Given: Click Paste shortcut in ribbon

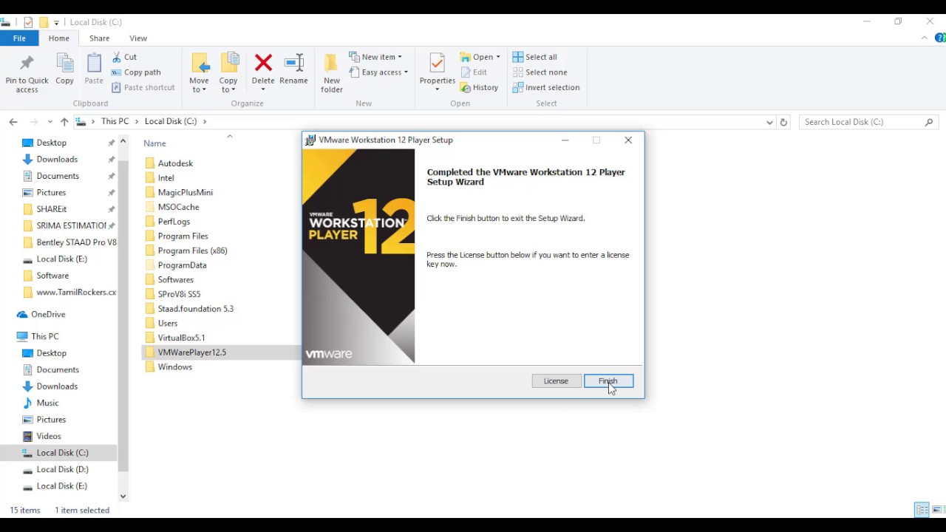Looking at the screenshot, I should [143, 87].
